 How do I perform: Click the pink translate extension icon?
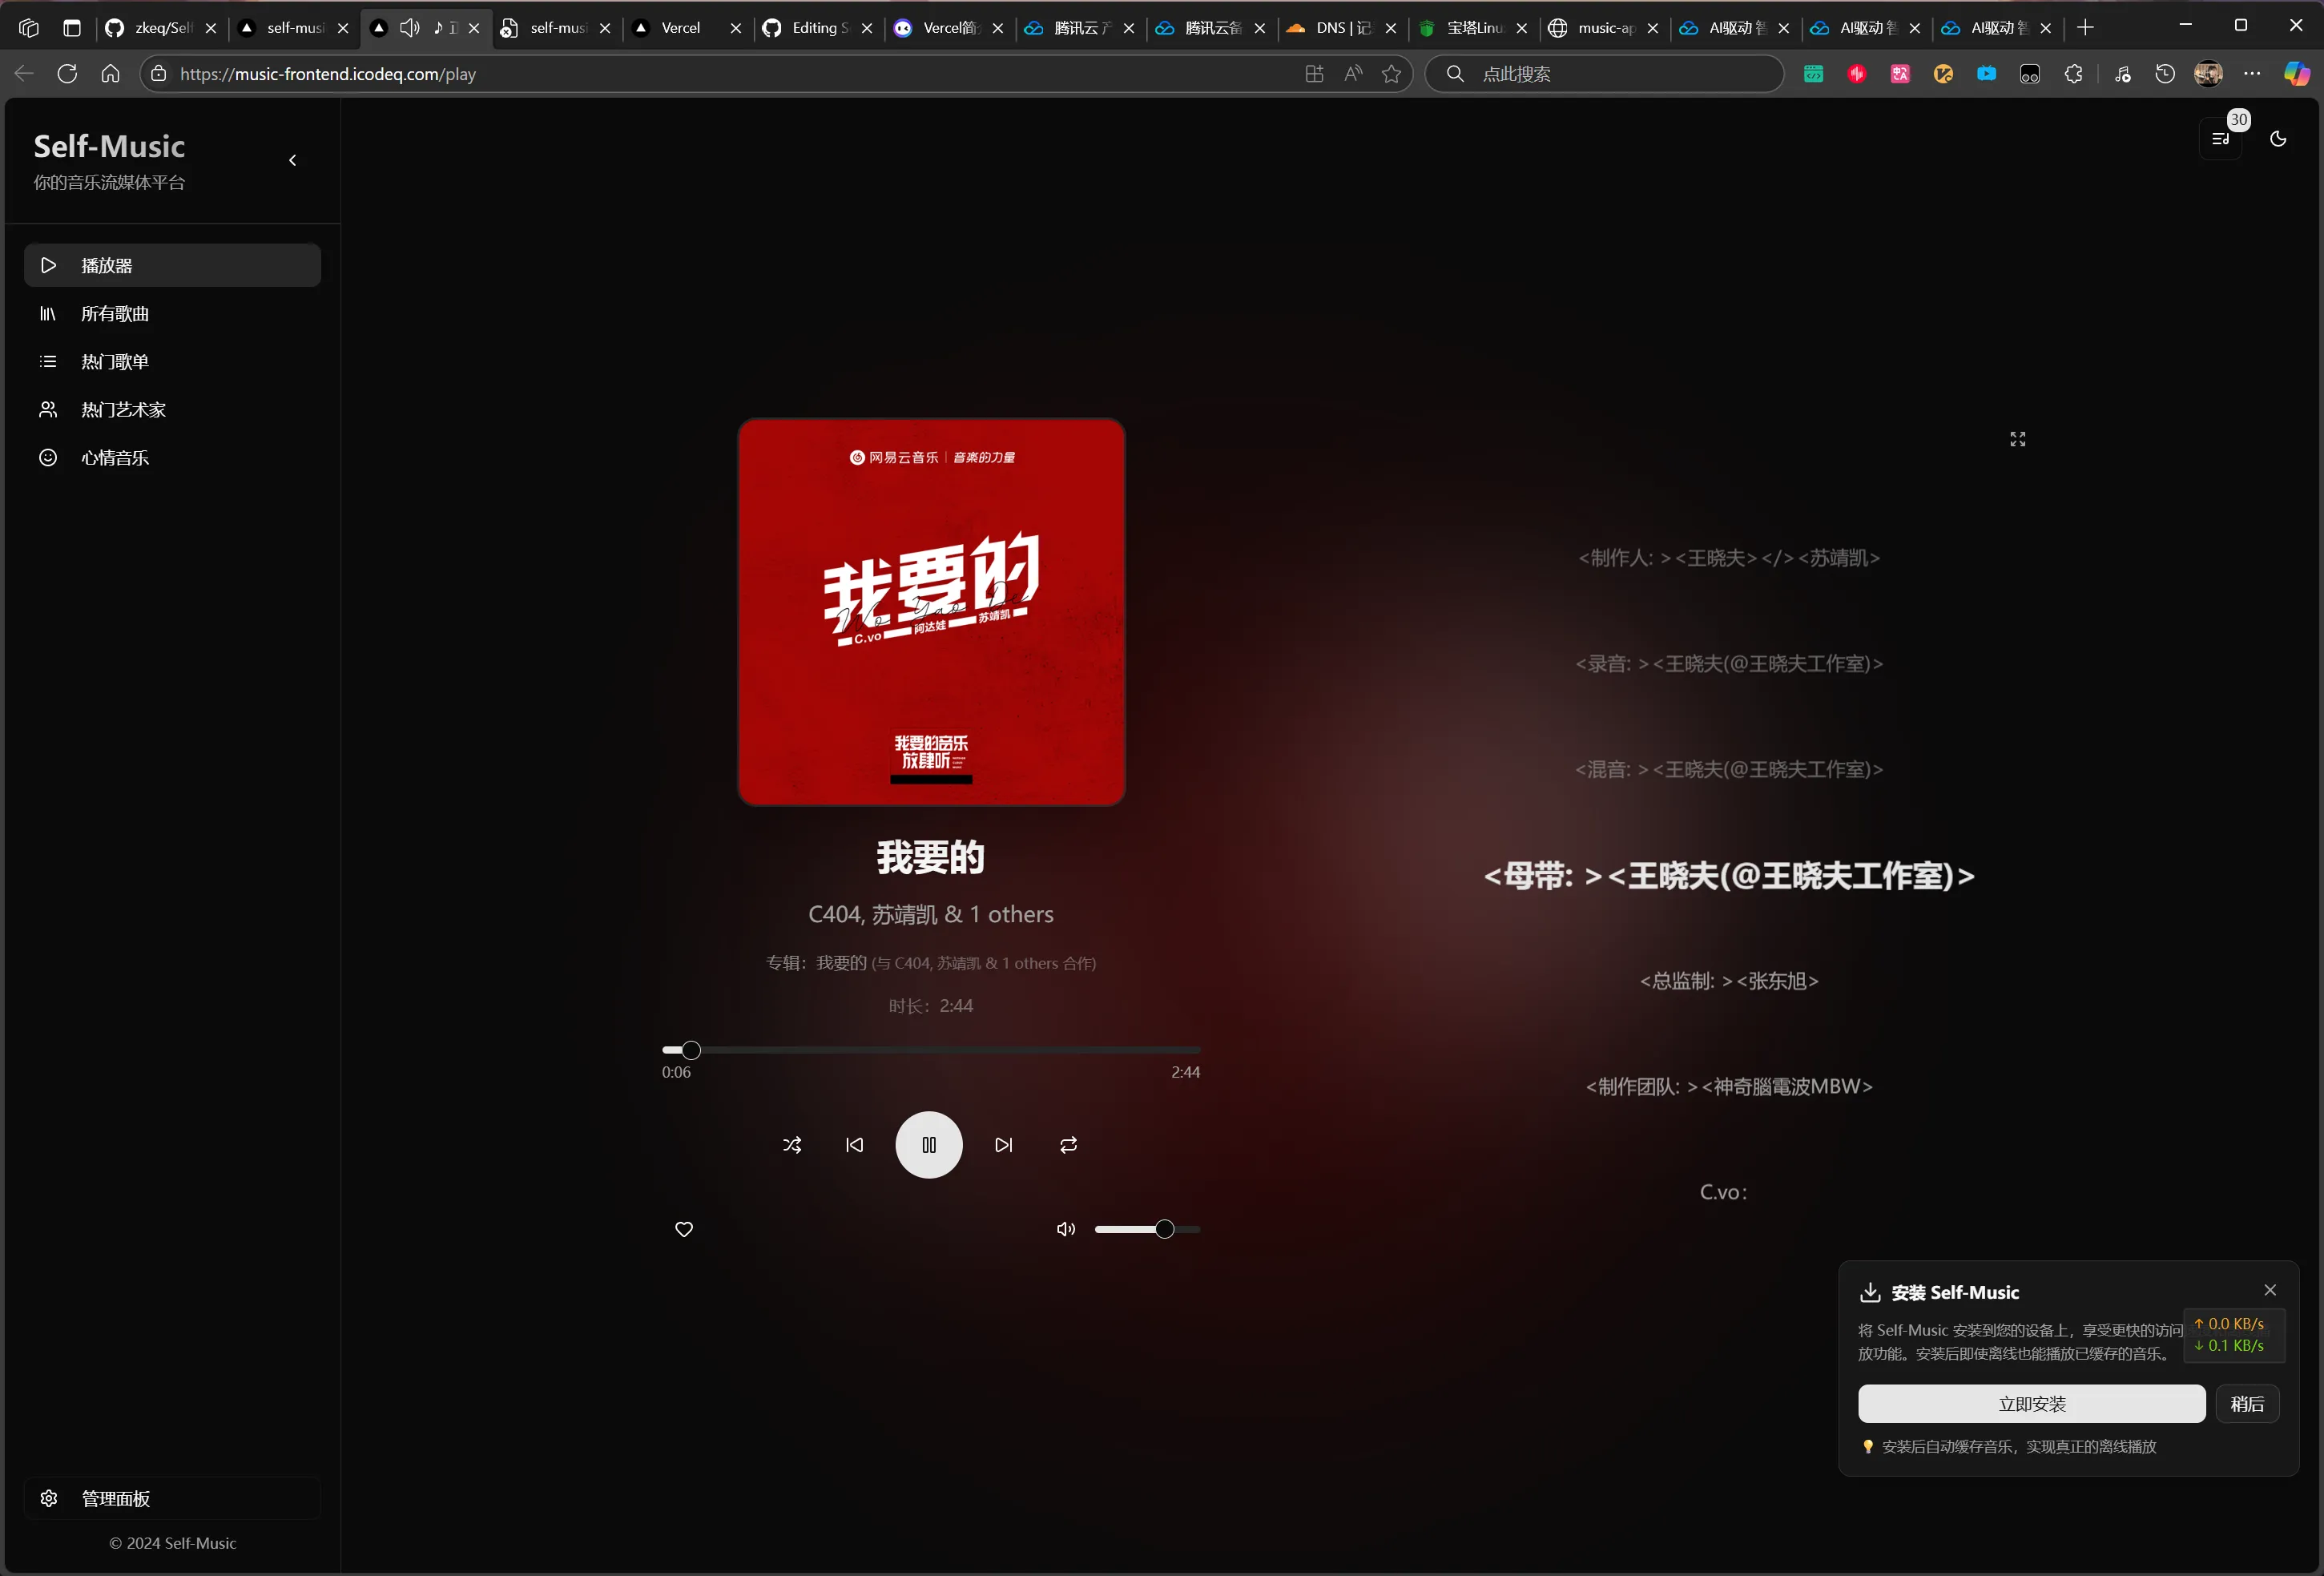pos(1900,74)
